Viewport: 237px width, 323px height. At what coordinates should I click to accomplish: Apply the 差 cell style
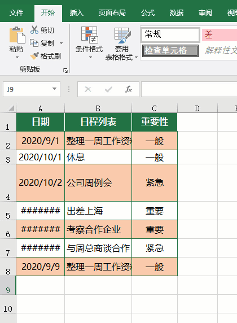[x=220, y=34]
